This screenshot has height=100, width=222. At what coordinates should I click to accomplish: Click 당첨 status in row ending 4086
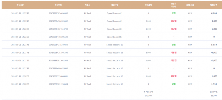[174, 13]
